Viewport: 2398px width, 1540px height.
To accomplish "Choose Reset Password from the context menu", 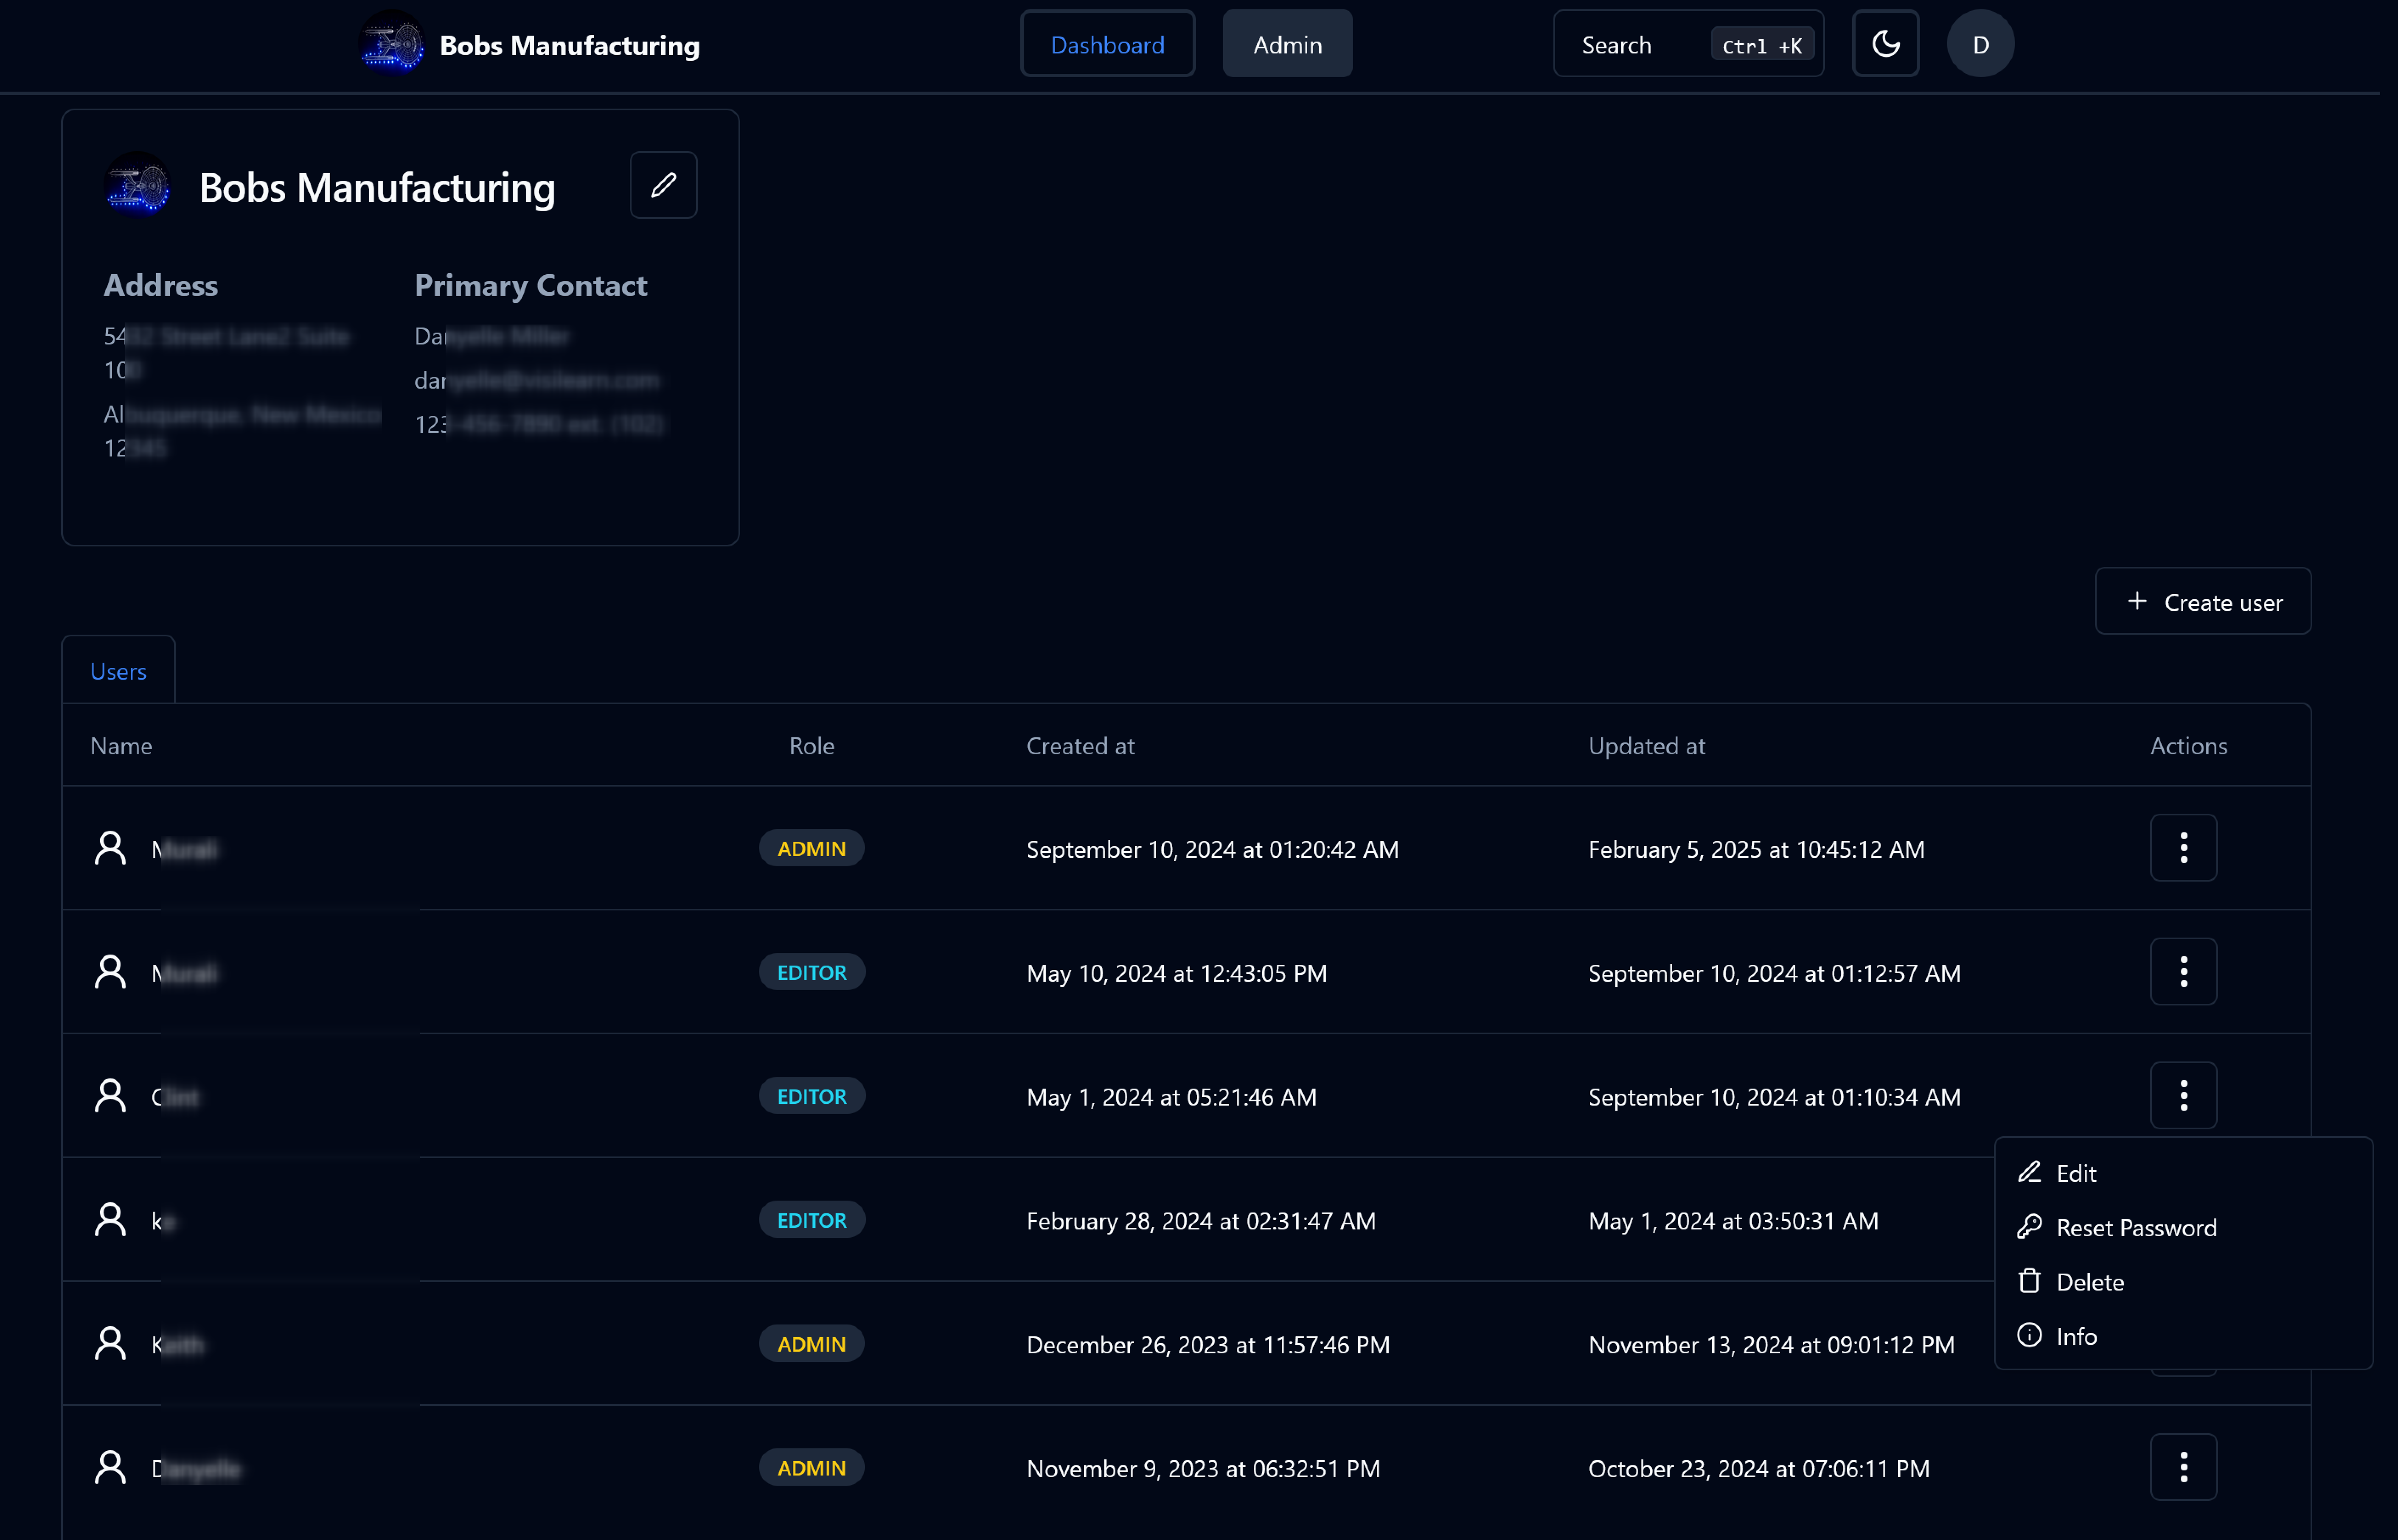I will pos(2135,1228).
